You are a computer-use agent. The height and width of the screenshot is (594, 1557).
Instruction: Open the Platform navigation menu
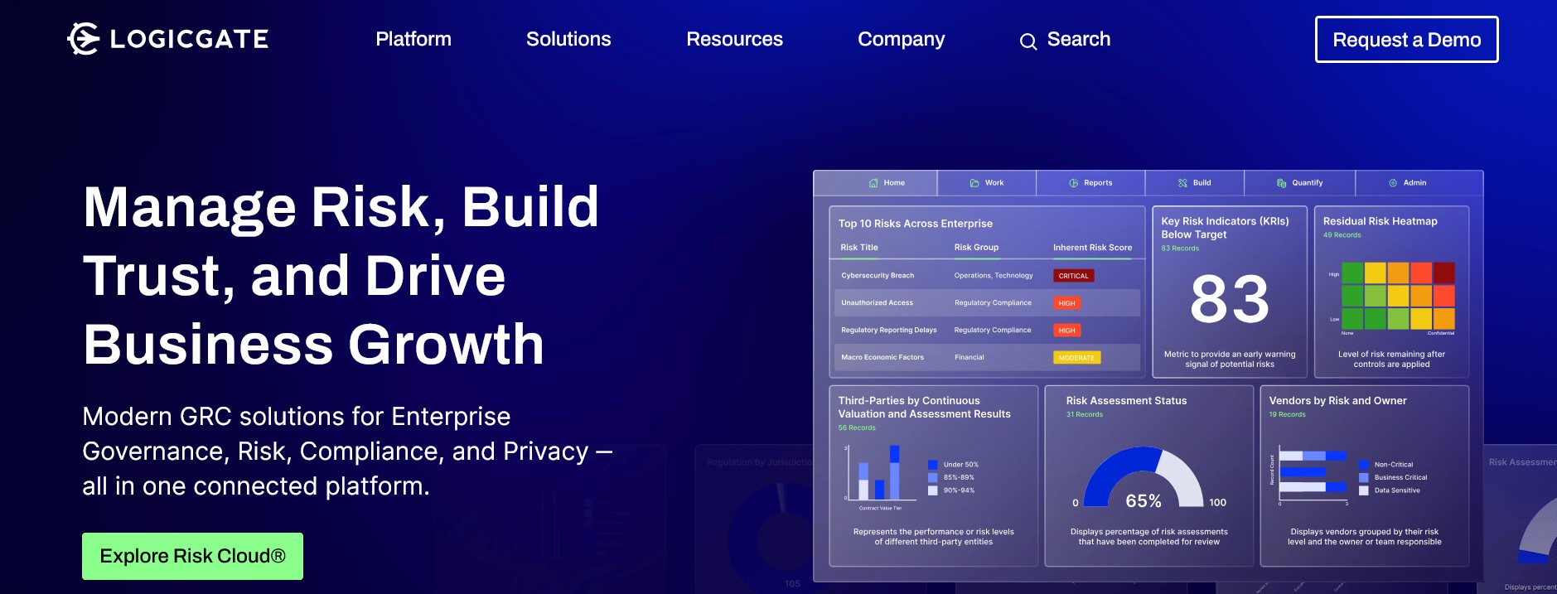coord(413,39)
